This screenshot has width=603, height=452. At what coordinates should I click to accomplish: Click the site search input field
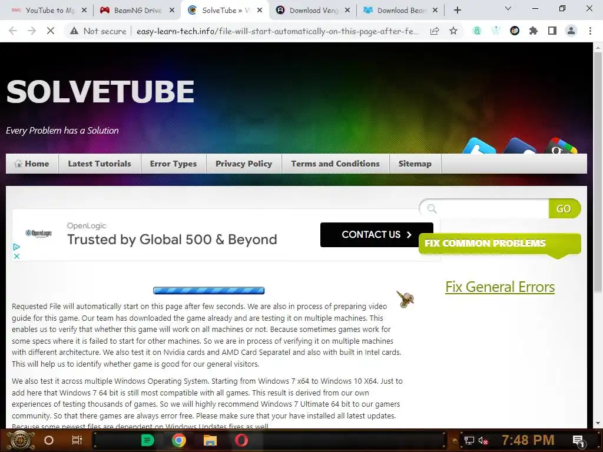(485, 209)
